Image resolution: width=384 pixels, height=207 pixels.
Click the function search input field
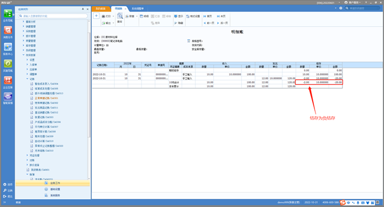(x=53, y=16)
